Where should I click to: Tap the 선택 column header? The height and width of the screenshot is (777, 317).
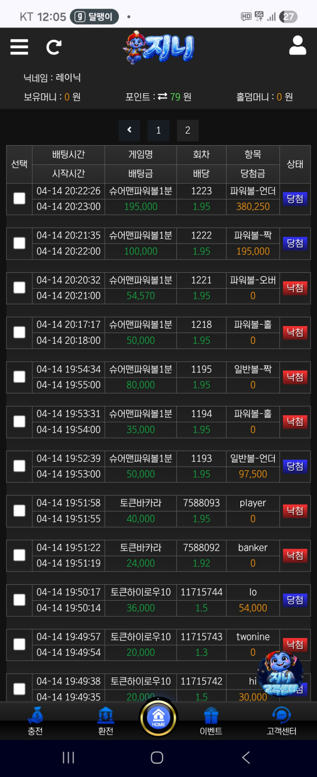tap(19, 164)
